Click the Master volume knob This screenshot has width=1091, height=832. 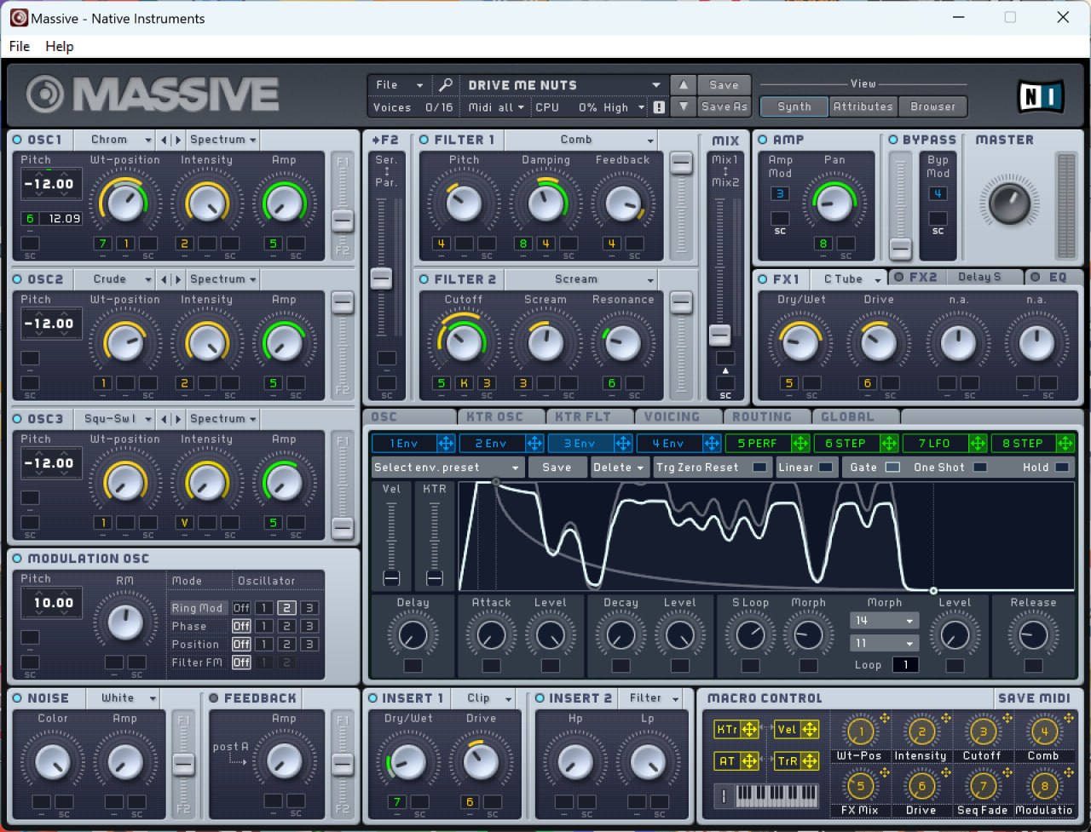pos(1009,204)
